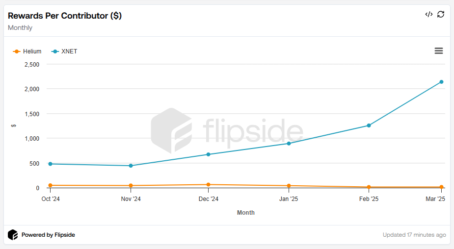This screenshot has width=454, height=249.
Task: Select the XNET Oct '24 data point
Action: tap(51, 164)
